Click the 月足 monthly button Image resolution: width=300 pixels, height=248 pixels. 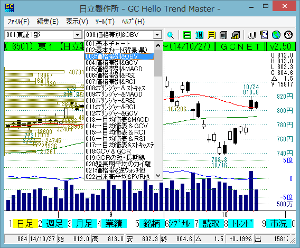point(85,223)
